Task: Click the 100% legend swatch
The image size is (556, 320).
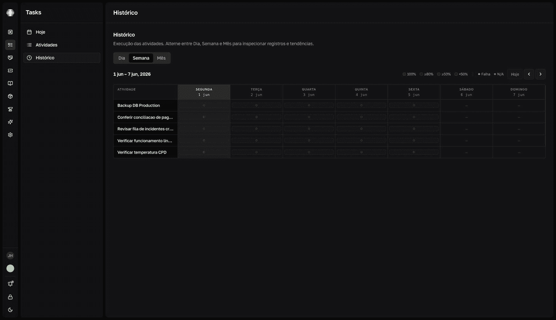Action: pyautogui.click(x=404, y=74)
